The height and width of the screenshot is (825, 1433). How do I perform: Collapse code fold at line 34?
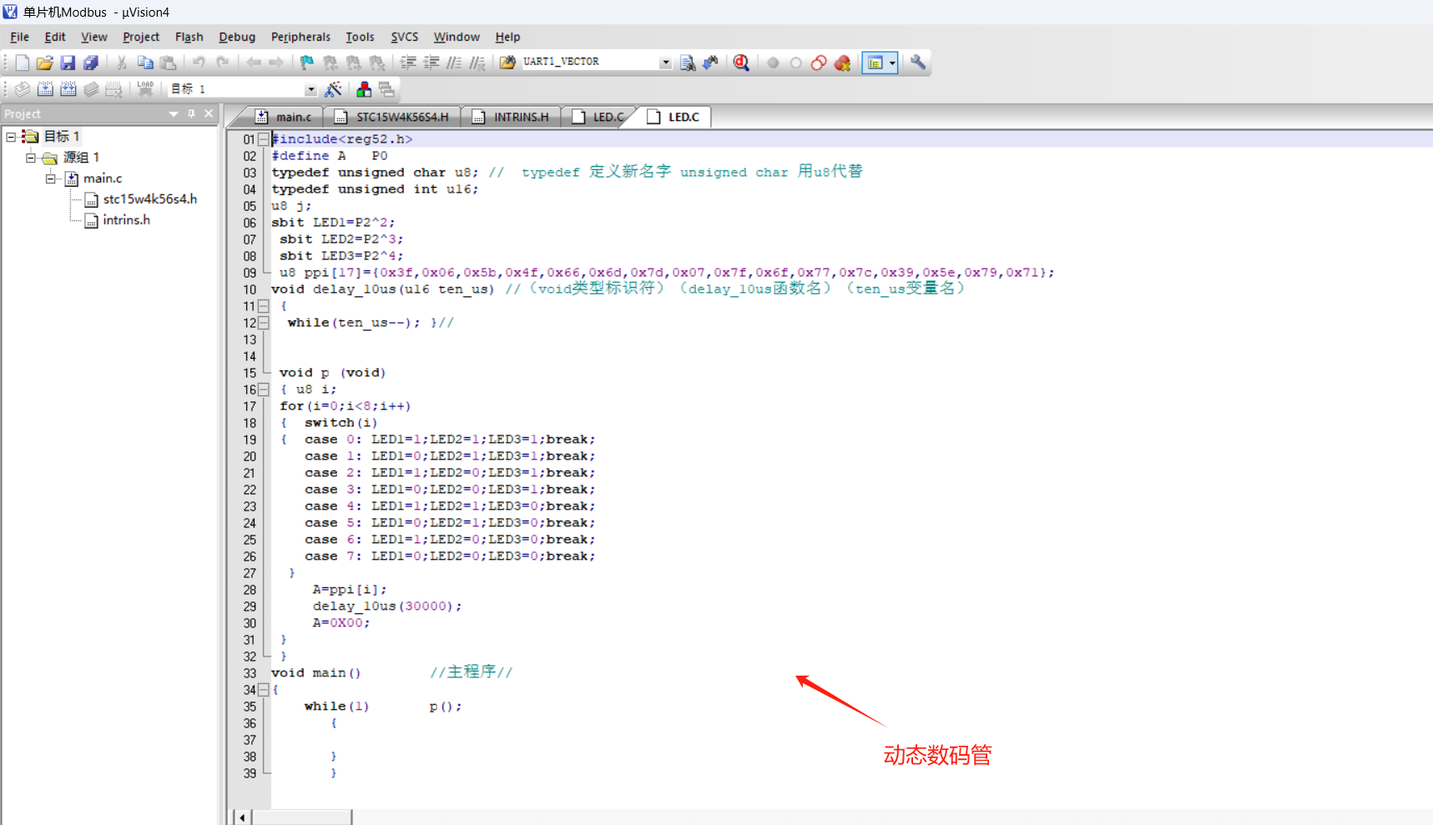click(264, 690)
